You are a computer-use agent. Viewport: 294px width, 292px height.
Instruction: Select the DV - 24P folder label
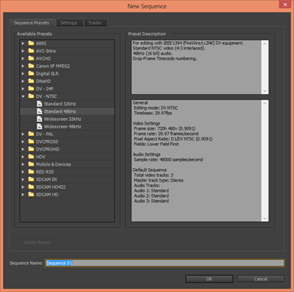click(45, 89)
